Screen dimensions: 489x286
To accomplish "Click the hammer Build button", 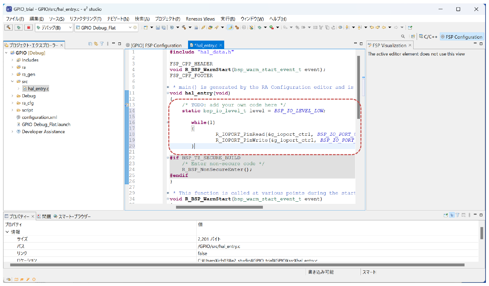I will pyautogui.click(x=9, y=28).
